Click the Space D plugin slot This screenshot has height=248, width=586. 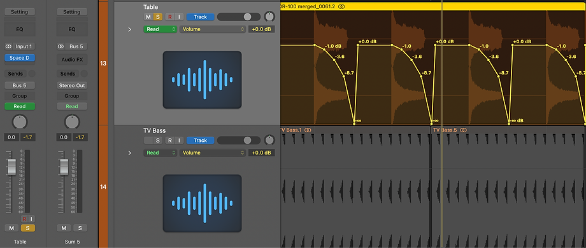click(20, 58)
